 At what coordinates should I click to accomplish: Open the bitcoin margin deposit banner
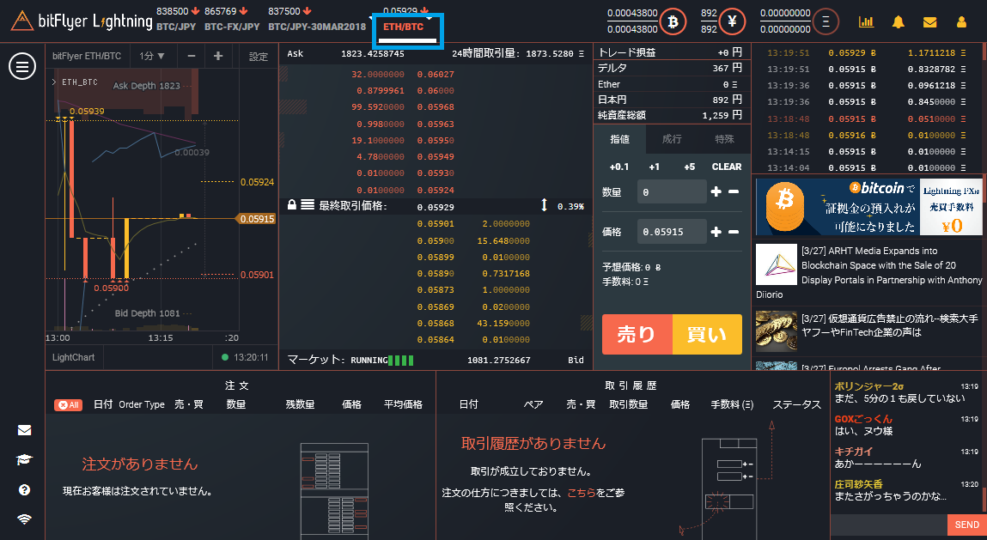[869, 206]
